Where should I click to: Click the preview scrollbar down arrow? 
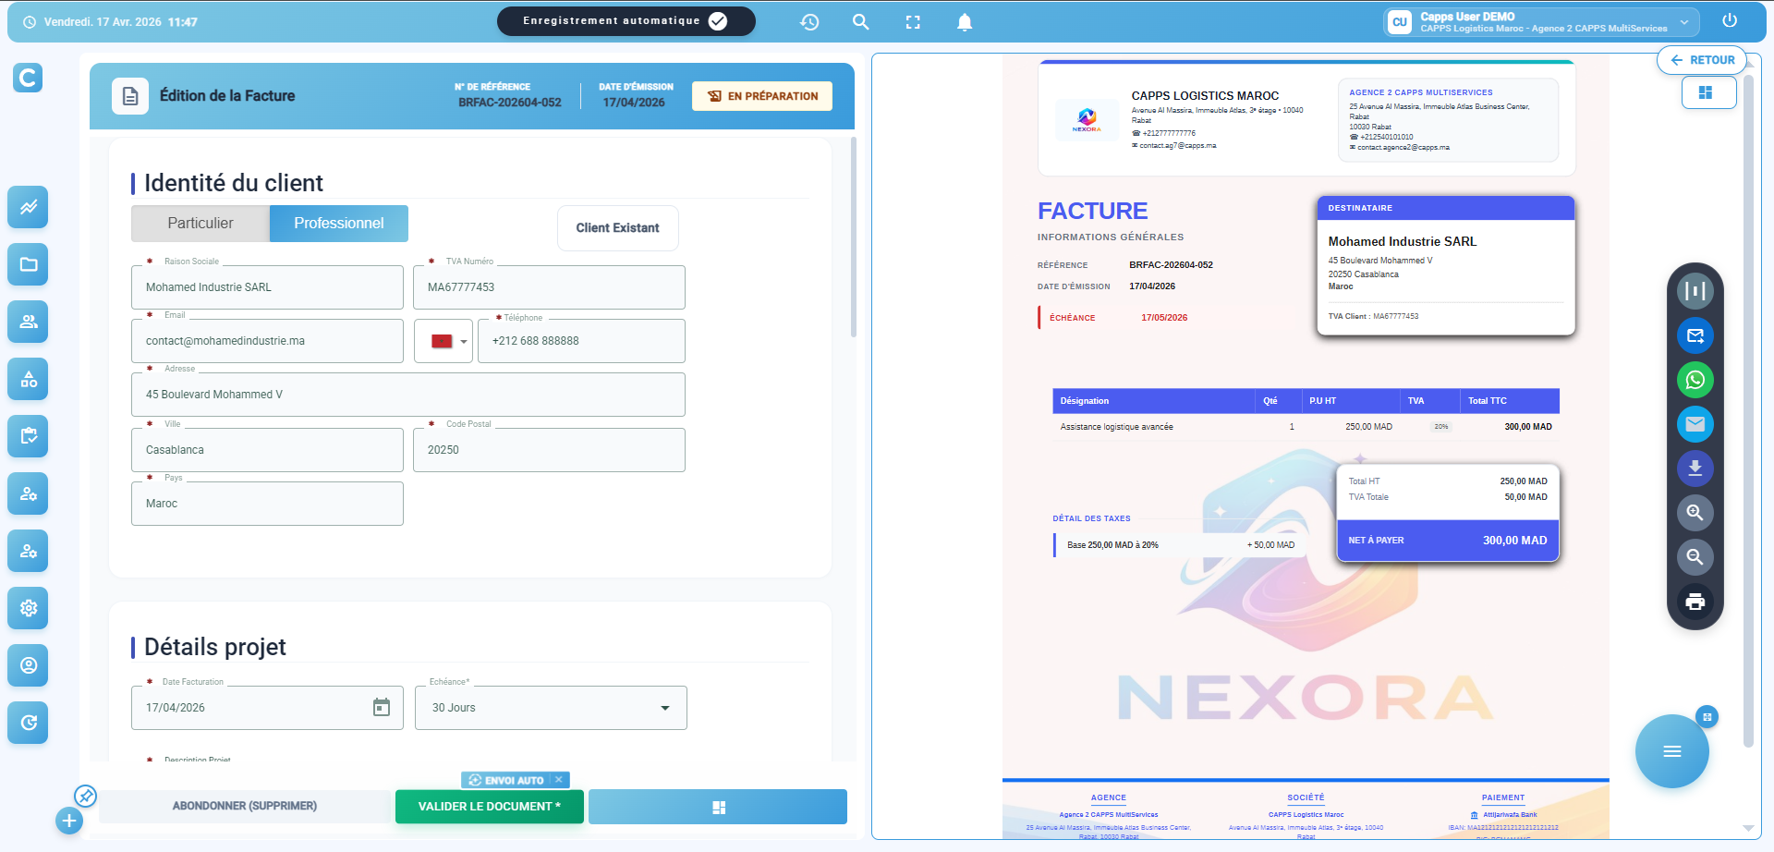click(x=1748, y=828)
